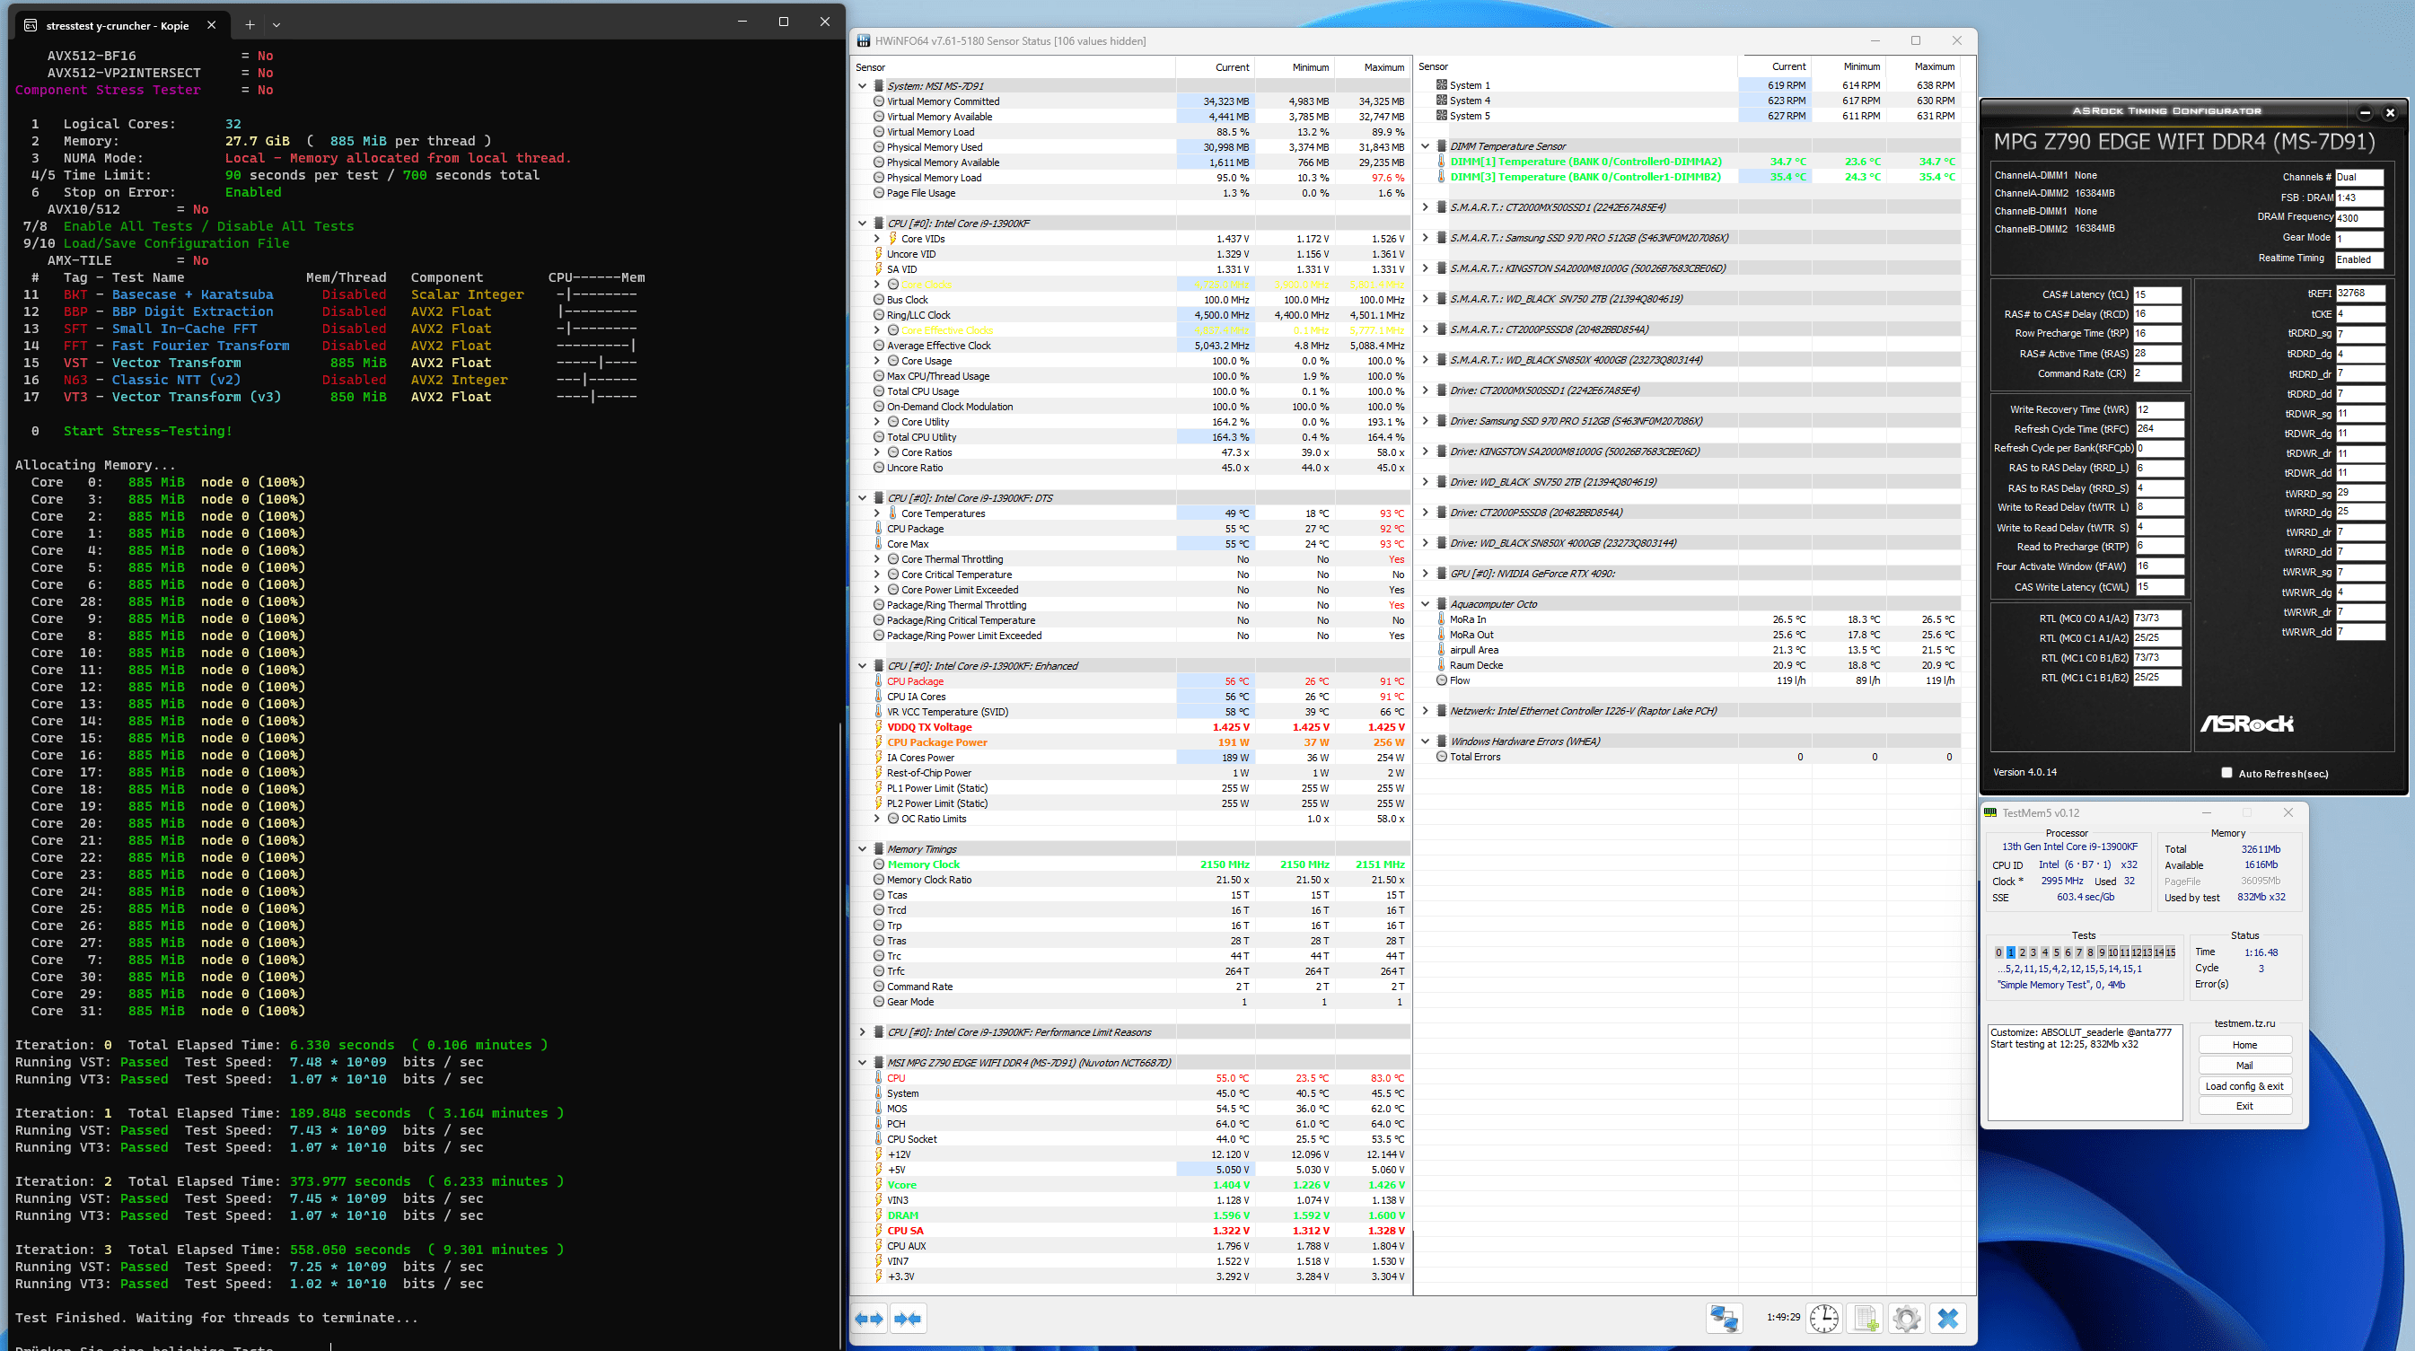Click the expand columns arrows icon in HWiNFO
Image resolution: width=2415 pixels, height=1351 pixels.
[869, 1319]
